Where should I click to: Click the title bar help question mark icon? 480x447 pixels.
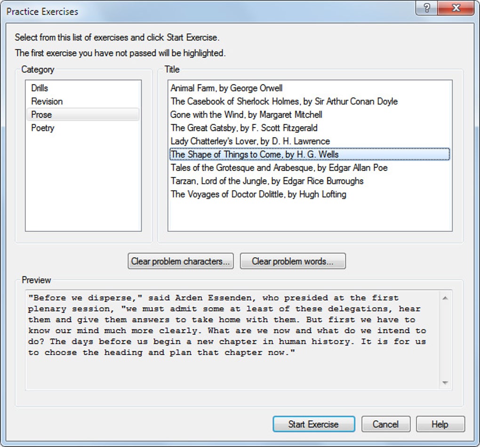click(x=427, y=8)
